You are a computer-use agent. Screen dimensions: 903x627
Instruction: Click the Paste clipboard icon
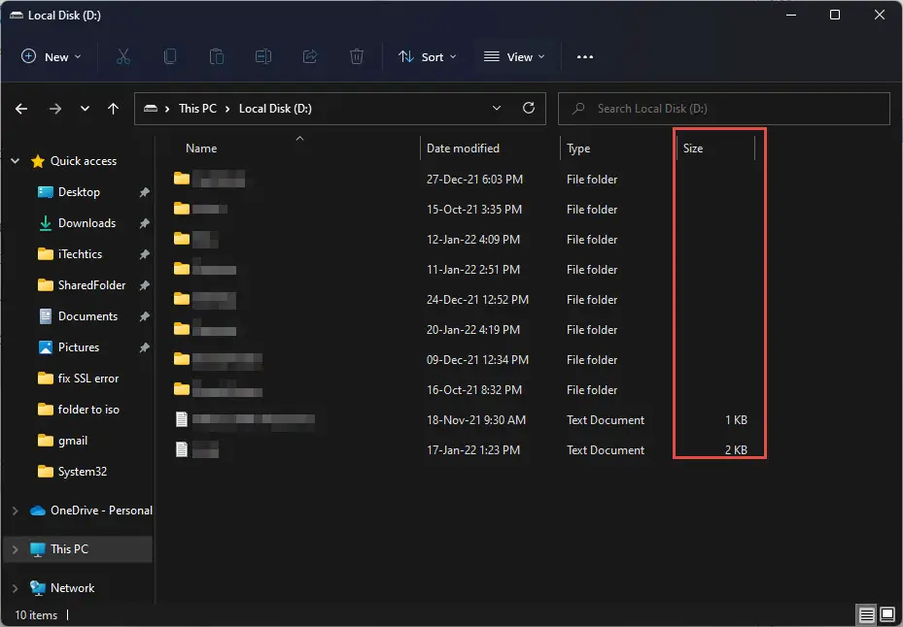pyautogui.click(x=217, y=57)
